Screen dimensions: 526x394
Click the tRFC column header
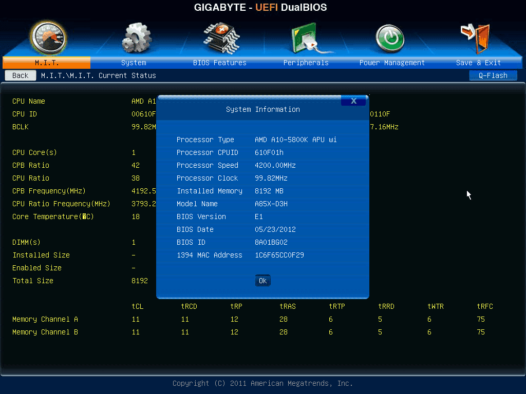coord(485,306)
